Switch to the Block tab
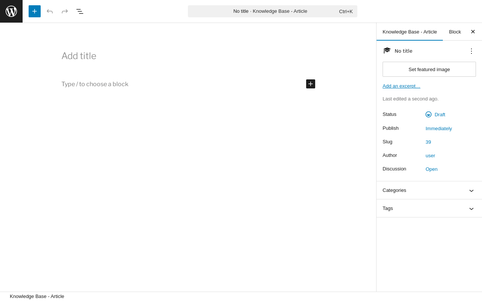 (455, 32)
